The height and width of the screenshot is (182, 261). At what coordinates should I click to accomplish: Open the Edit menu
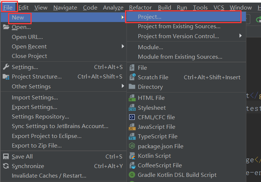[24, 7]
